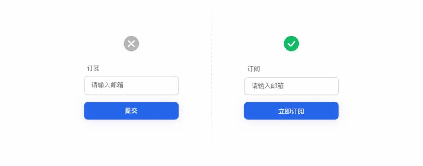Subscribe now via the 立即订阅 label text
This screenshot has width=423, height=166.
click(291, 111)
